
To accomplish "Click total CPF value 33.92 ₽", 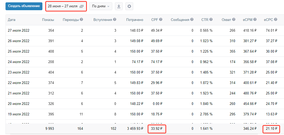I will point(157,128).
